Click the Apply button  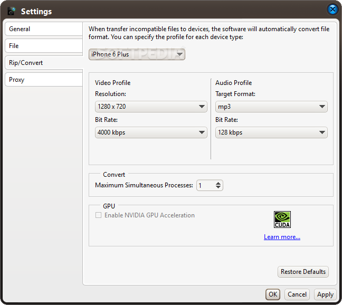(325, 294)
